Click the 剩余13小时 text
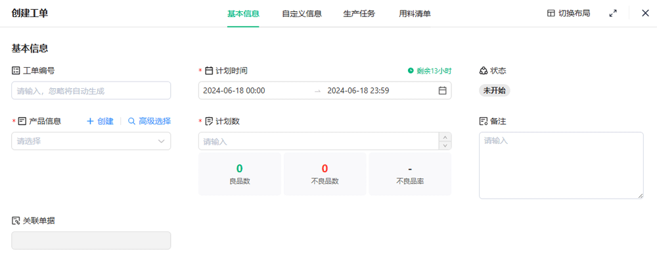This screenshot has width=657, height=263. 434,70
